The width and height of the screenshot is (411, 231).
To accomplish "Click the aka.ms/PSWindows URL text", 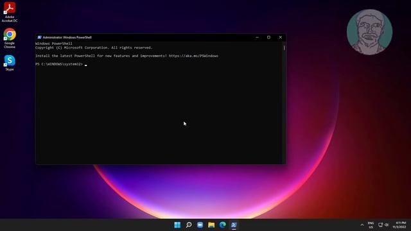I will 193,56.
